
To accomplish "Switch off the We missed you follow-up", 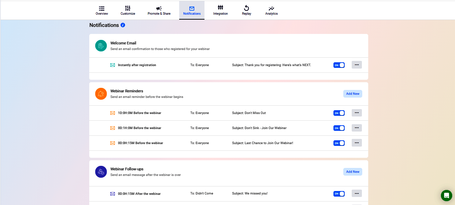I will 339,194.
